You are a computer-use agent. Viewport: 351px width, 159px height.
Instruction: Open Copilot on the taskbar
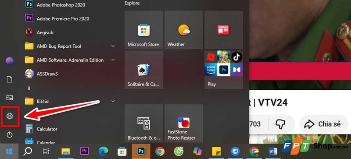198,152
